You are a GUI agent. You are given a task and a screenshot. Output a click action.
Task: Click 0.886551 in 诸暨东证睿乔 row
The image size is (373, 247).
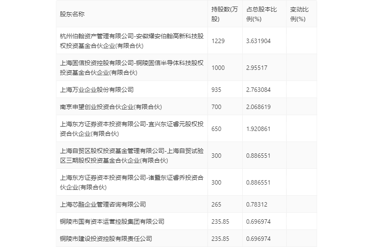pyautogui.click(x=258, y=182)
